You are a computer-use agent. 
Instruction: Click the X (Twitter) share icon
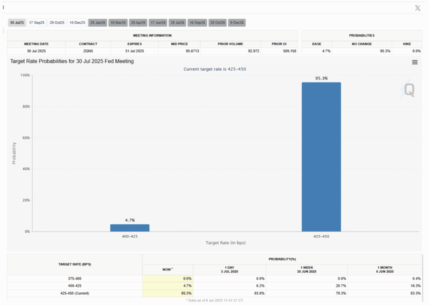tap(417, 8)
